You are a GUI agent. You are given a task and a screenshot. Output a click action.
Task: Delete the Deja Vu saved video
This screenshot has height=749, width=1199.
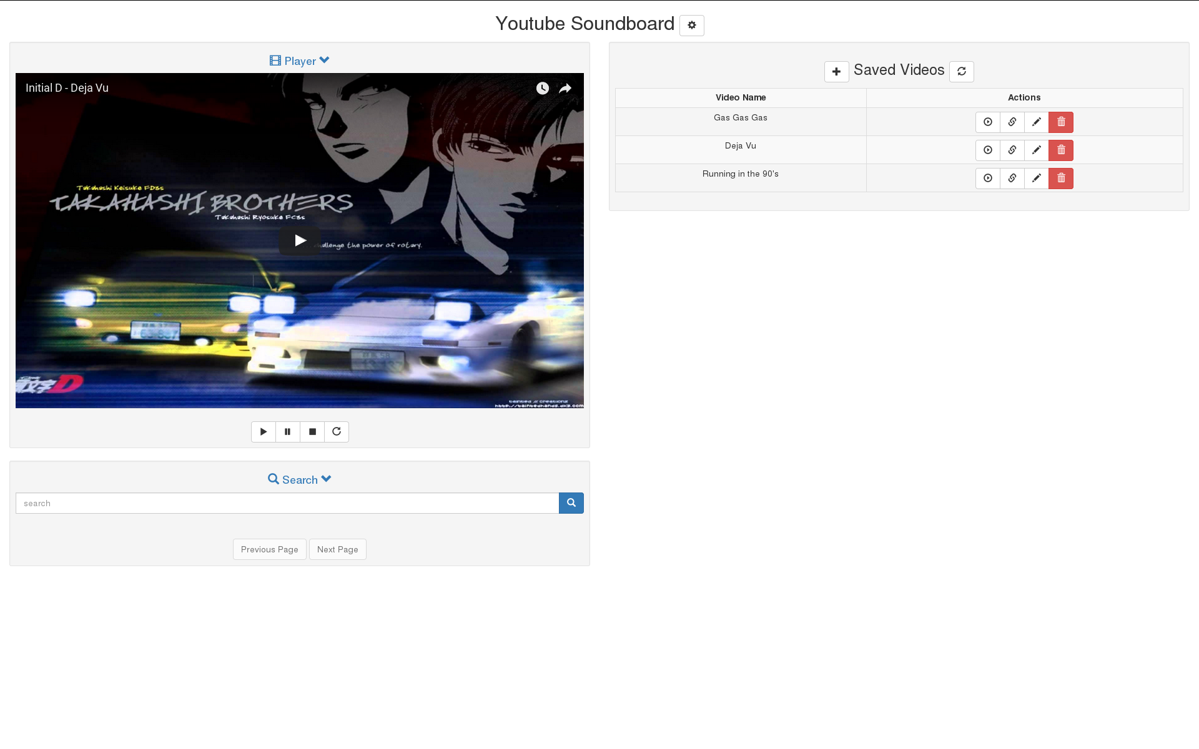(x=1060, y=150)
